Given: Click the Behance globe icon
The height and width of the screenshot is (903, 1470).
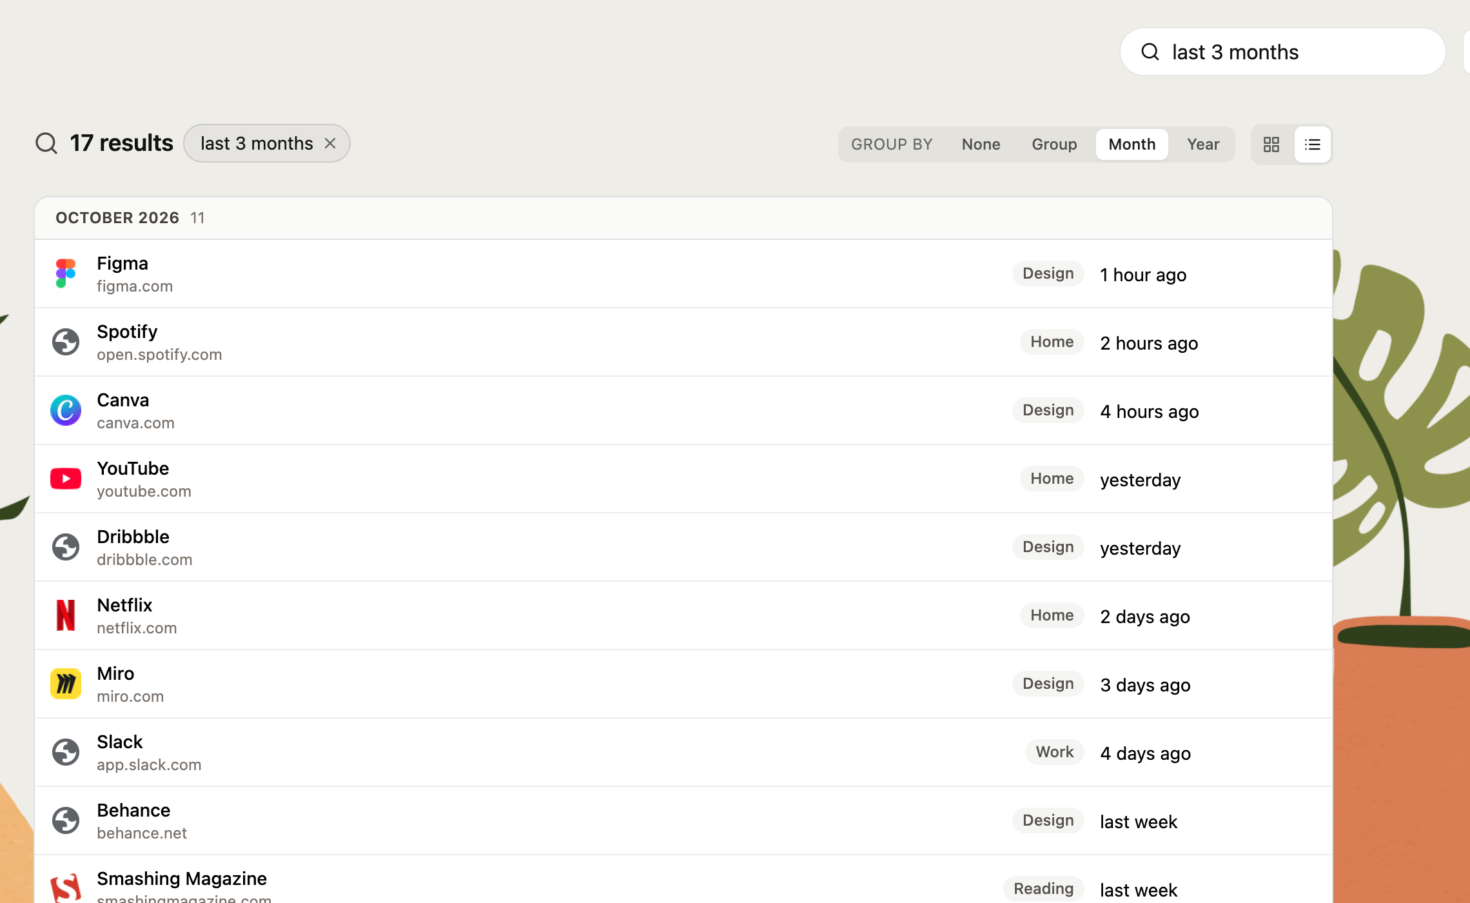Looking at the screenshot, I should [x=66, y=820].
